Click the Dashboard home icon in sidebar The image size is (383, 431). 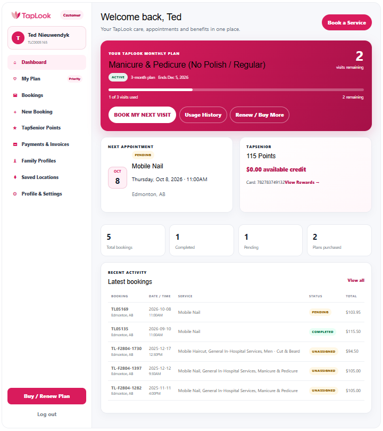[x=15, y=63]
